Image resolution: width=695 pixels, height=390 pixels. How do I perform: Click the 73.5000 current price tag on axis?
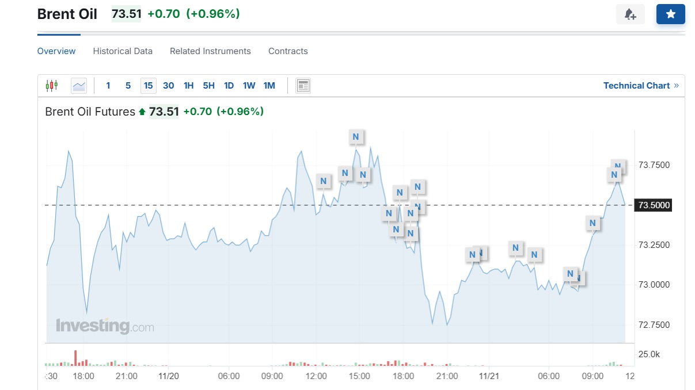click(654, 205)
